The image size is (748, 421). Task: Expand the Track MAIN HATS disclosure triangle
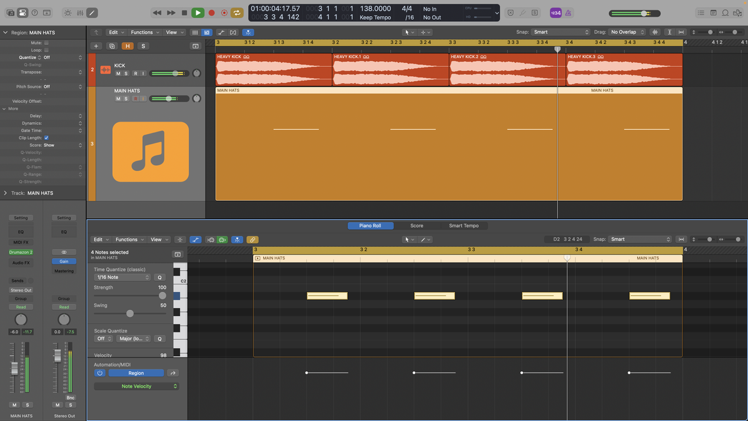(x=6, y=193)
